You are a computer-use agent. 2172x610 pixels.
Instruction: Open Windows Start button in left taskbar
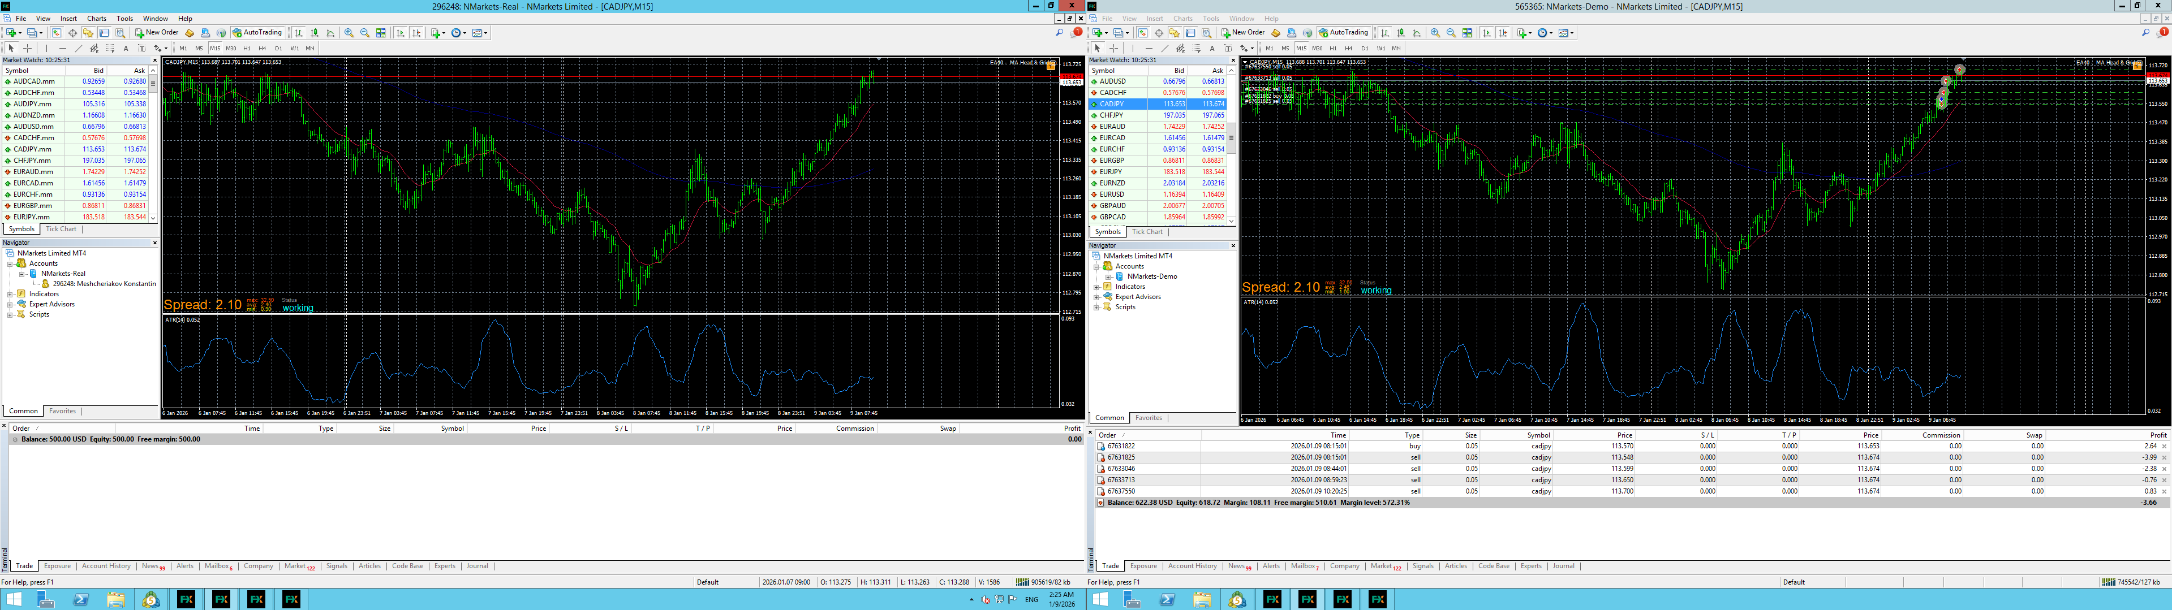tap(14, 599)
